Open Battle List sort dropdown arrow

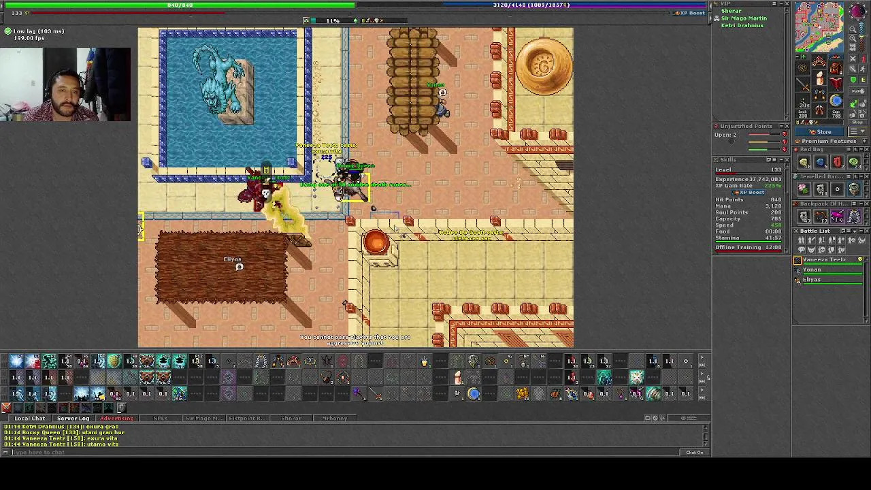coord(855,231)
